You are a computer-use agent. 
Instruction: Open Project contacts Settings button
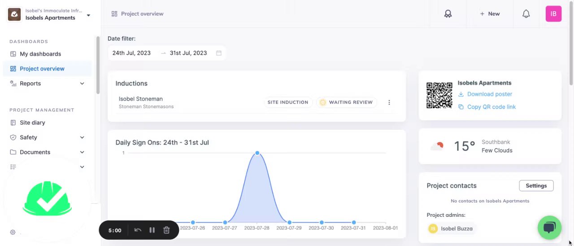[536, 186]
